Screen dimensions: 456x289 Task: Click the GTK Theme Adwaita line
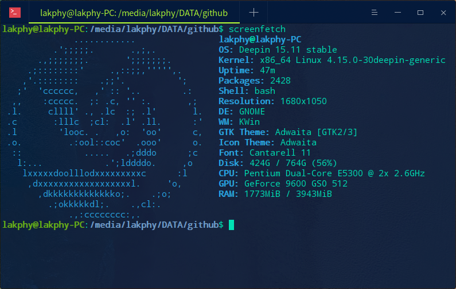click(288, 132)
